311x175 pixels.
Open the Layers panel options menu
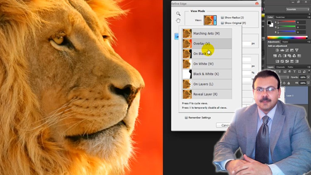click(x=309, y=67)
